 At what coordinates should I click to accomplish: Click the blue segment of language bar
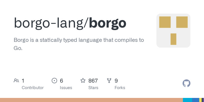coord(196,100)
